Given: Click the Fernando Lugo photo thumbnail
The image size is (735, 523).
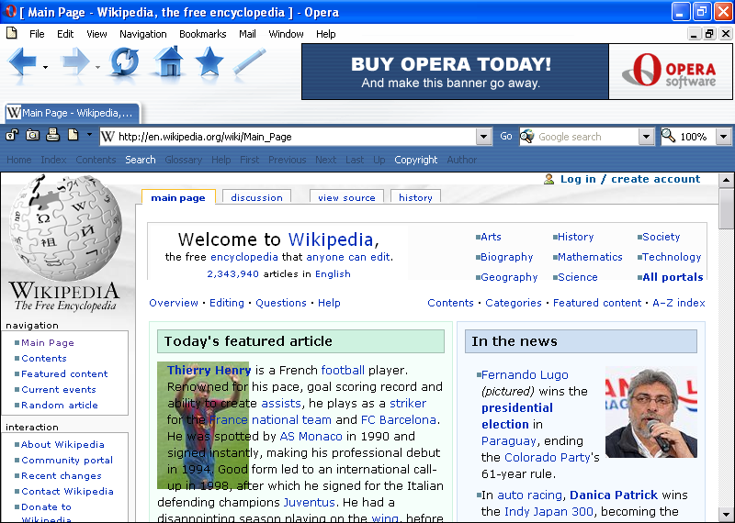Looking at the screenshot, I should coord(651,412).
